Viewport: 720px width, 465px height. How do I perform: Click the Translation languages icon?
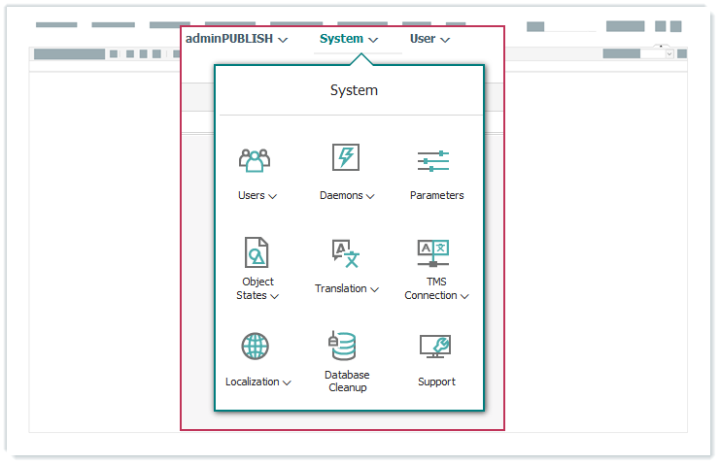coord(345,253)
